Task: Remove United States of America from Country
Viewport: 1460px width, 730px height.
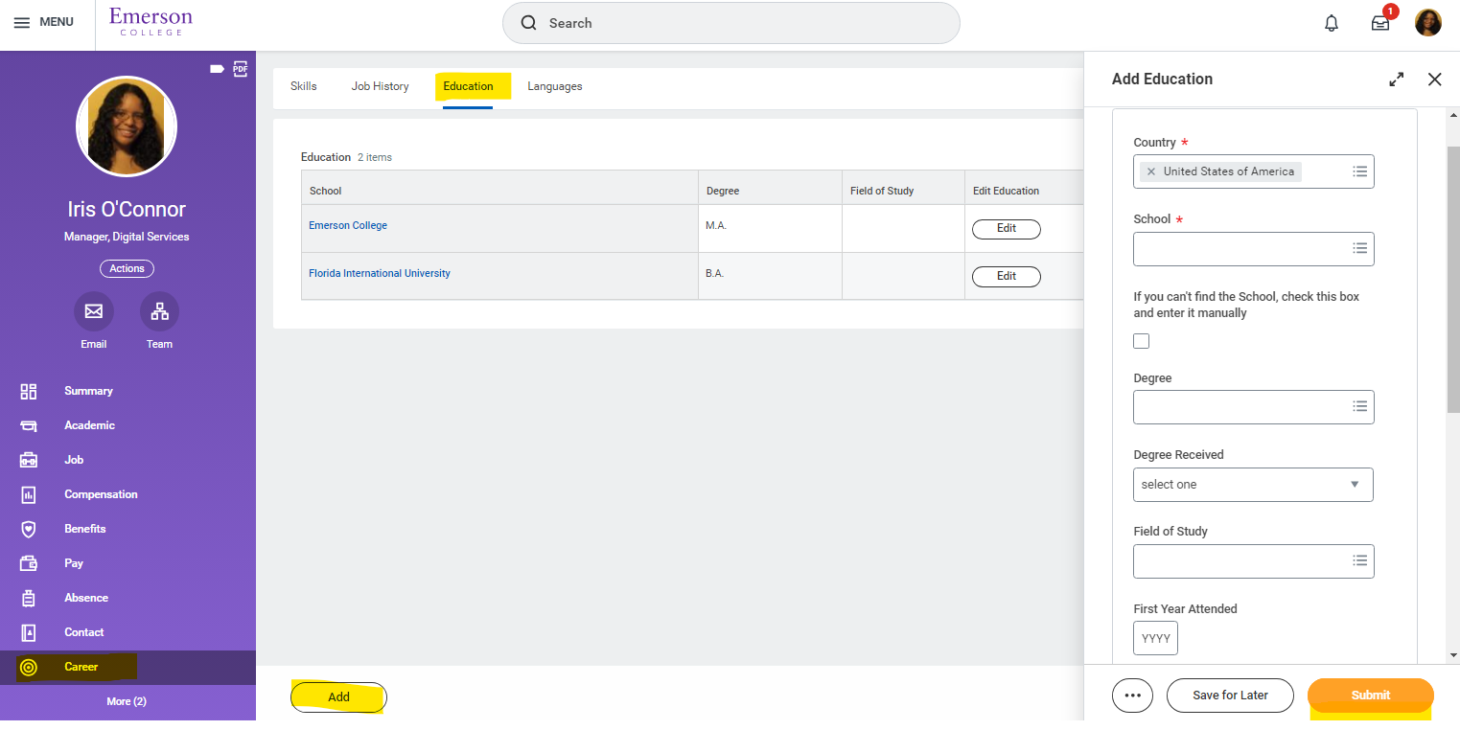Action: [x=1151, y=171]
